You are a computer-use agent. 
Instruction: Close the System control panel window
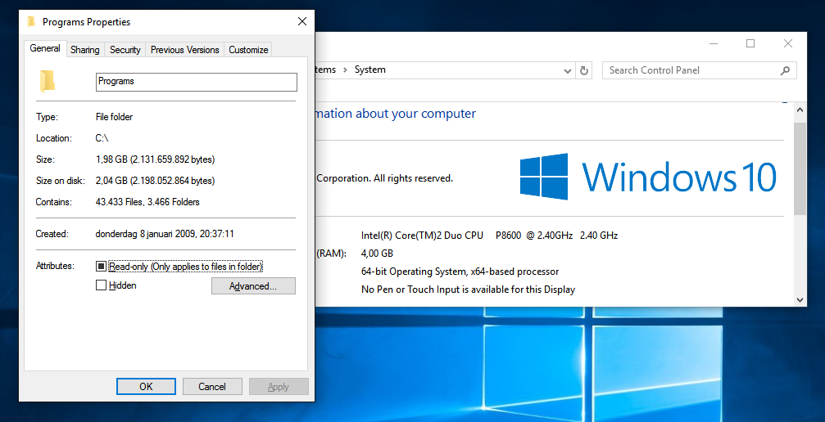click(787, 43)
